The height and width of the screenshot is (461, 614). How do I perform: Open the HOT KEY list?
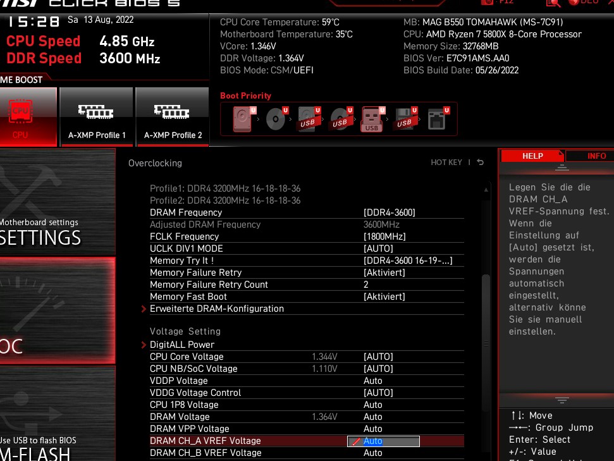446,162
